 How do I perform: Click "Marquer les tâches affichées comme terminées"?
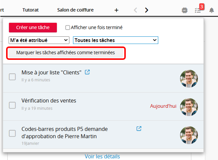[x=66, y=53]
